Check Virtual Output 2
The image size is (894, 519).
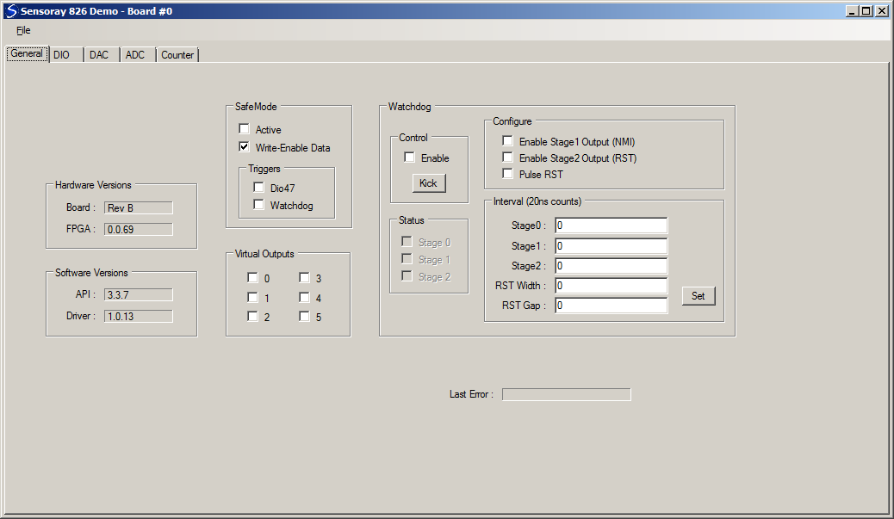[252, 316]
